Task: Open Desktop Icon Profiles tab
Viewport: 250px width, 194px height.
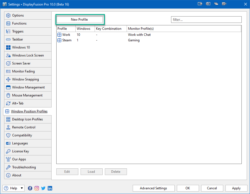Action: tap(28, 119)
